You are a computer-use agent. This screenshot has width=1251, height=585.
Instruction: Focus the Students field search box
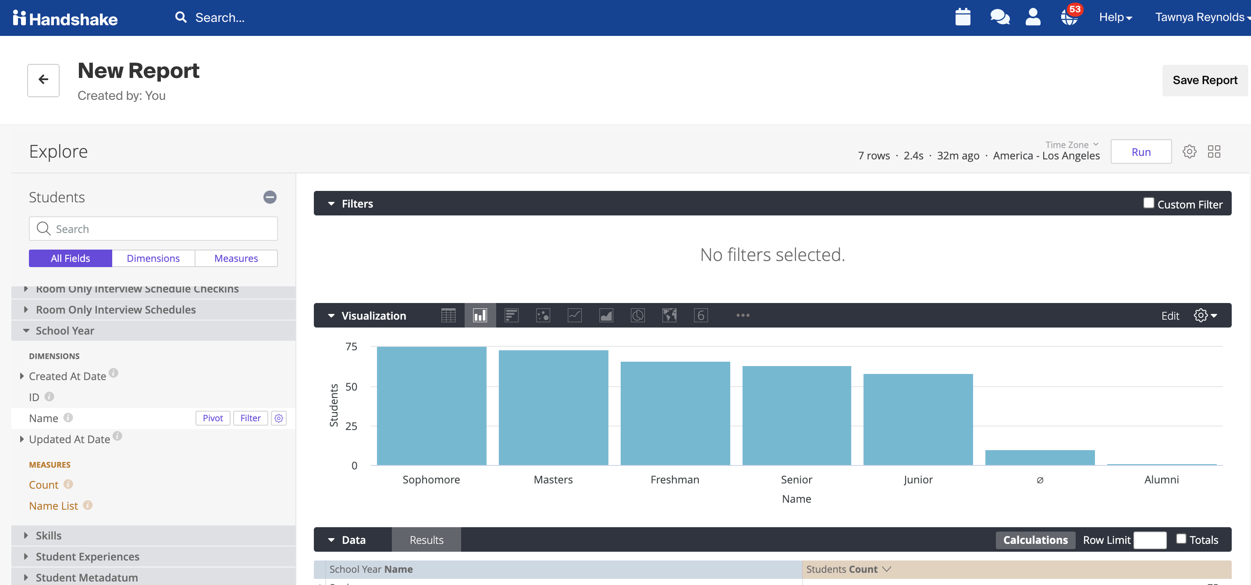pyautogui.click(x=153, y=229)
